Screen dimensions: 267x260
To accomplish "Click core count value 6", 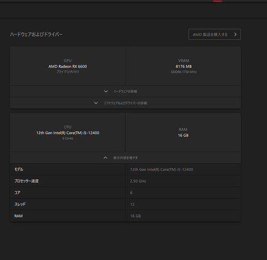I will tap(131, 193).
